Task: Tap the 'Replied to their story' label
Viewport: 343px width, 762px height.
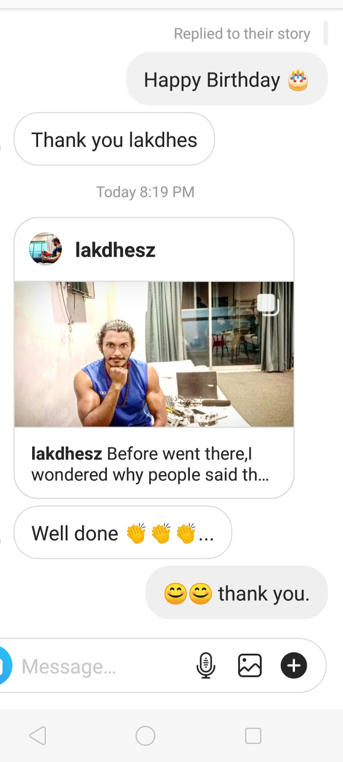Action: pyautogui.click(x=242, y=33)
